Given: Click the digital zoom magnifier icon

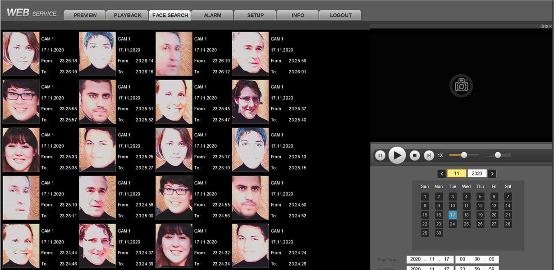Looking at the screenshot, I should tap(542, 27).
